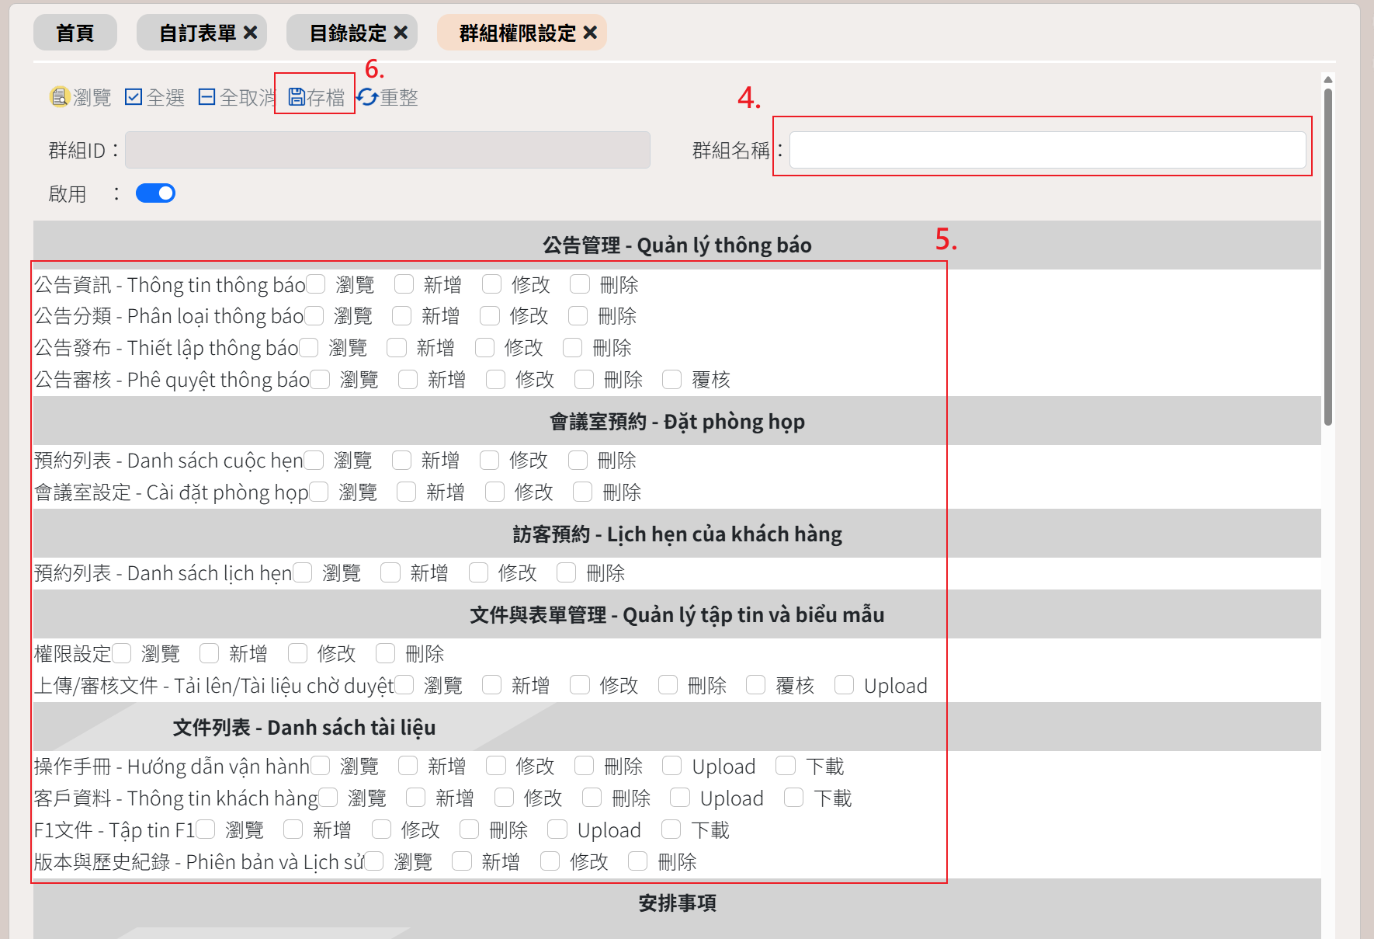Check 刪除 for 會議室設定 - Cài đặt phòng họp
Viewport: 1374px width, 939px height.
[583, 492]
